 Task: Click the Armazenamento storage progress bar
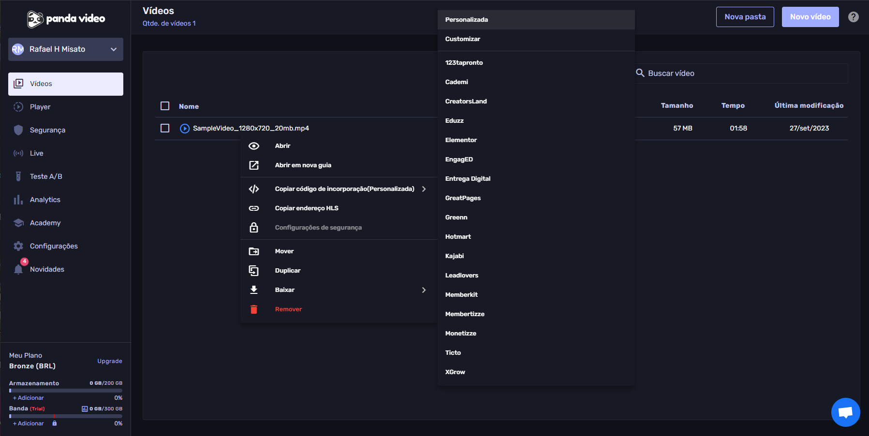(x=66, y=391)
